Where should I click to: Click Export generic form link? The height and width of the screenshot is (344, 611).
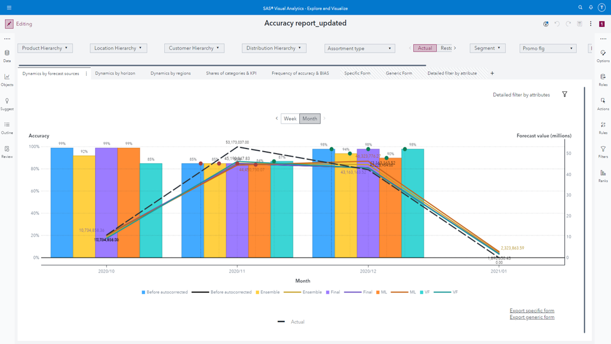point(532,317)
